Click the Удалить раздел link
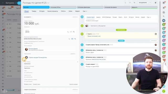Viewport: 168px width, 94px height. pyautogui.click(x=73, y=84)
